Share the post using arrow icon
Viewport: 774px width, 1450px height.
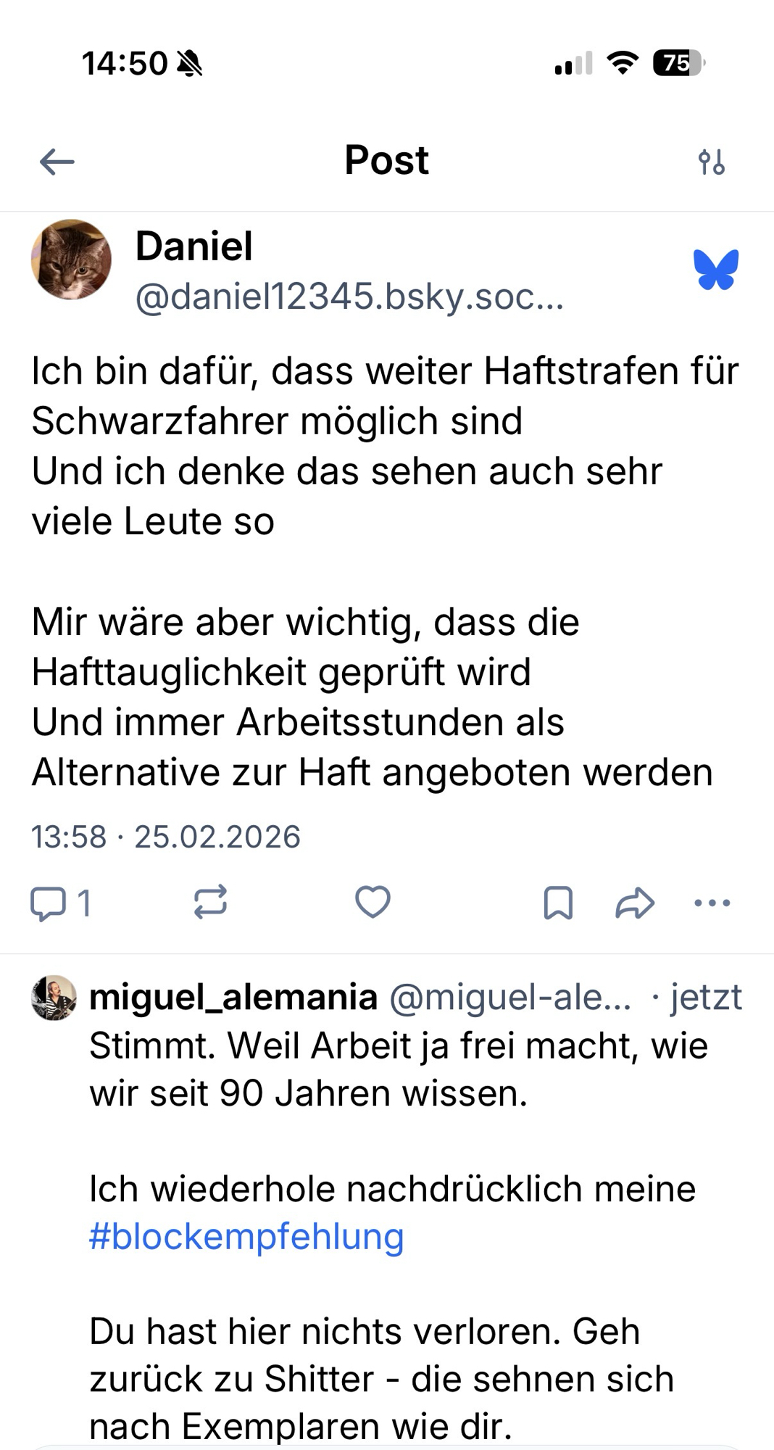coord(635,903)
